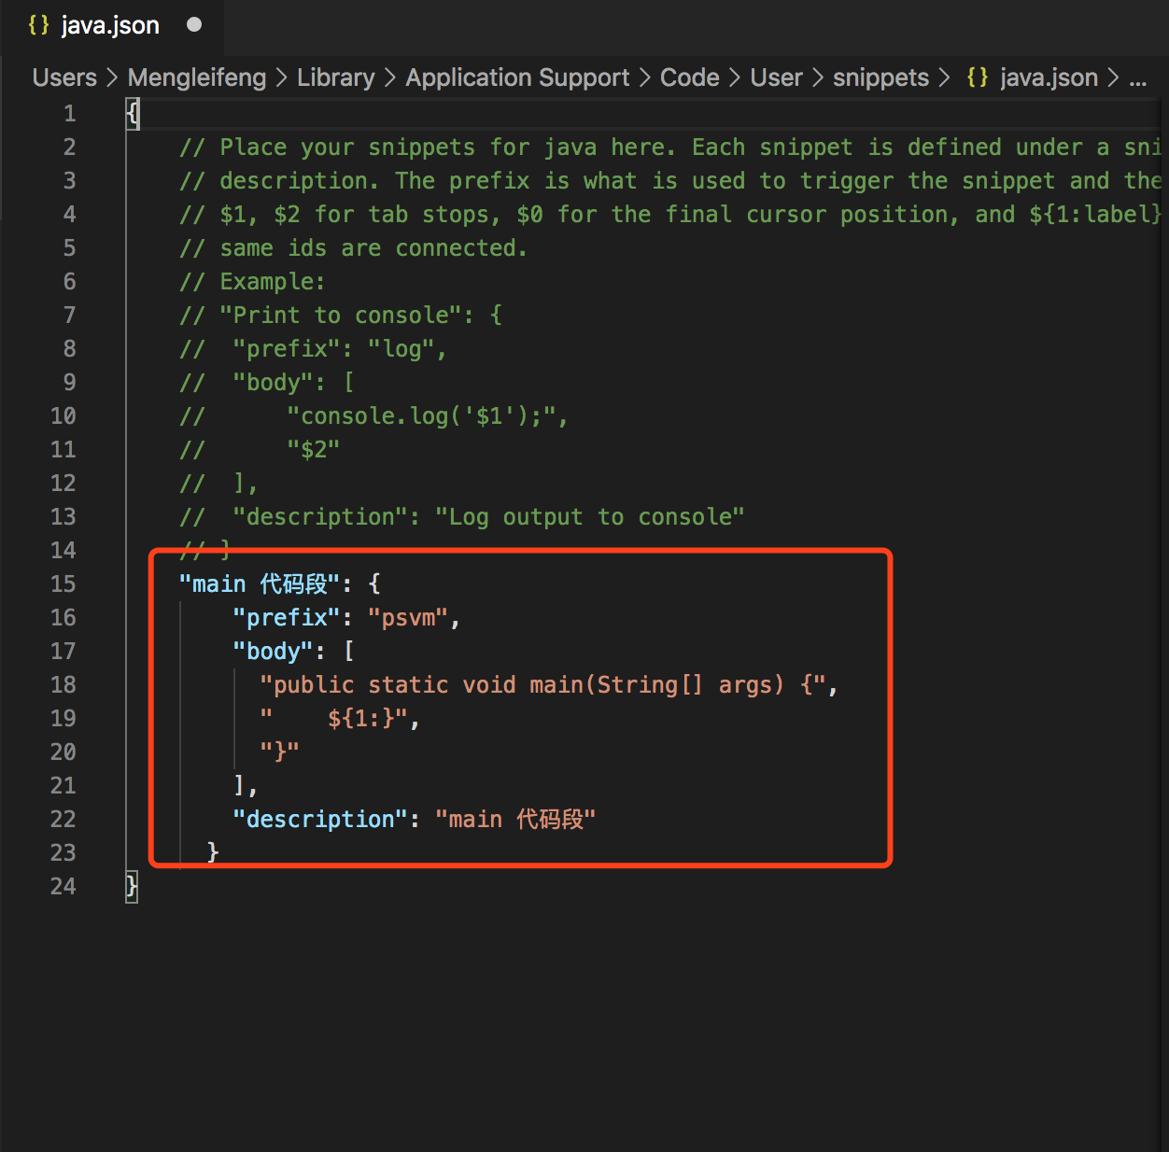Place cursor on "main 代码段" key
This screenshot has width=1169, height=1152.
pyautogui.click(x=260, y=584)
